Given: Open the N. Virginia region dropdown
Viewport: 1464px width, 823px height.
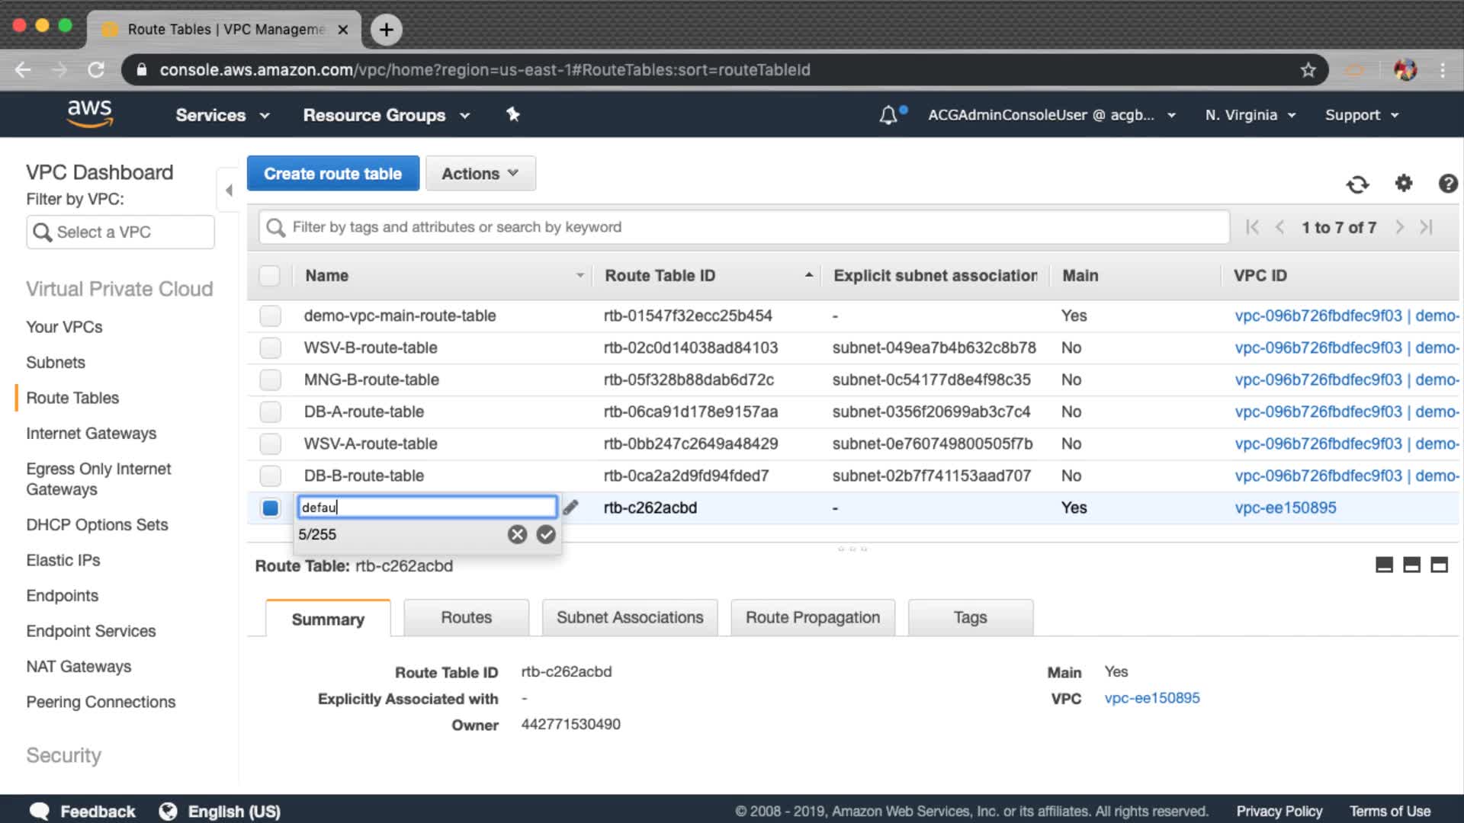Looking at the screenshot, I should click(x=1250, y=115).
